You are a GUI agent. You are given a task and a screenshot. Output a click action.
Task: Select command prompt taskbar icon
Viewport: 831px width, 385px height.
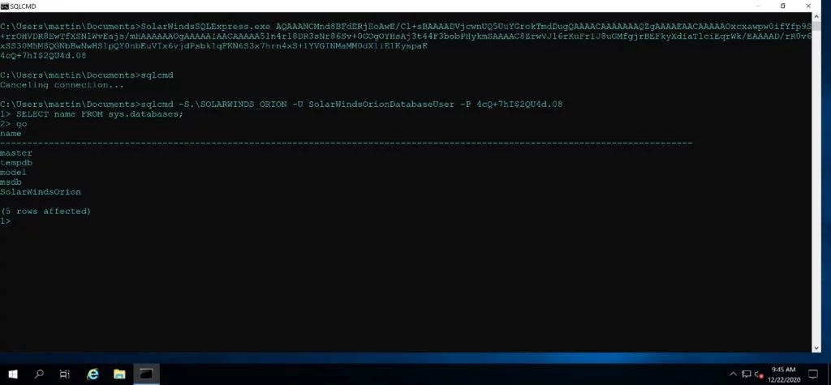146,374
